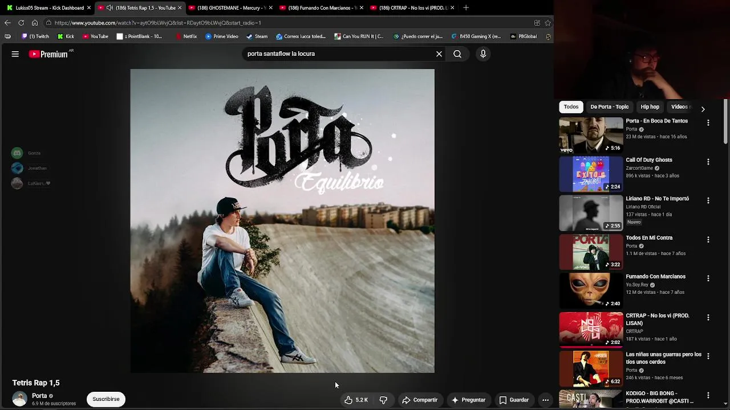Save the video with Guardar
This screenshot has width=730, height=410.
[514, 400]
